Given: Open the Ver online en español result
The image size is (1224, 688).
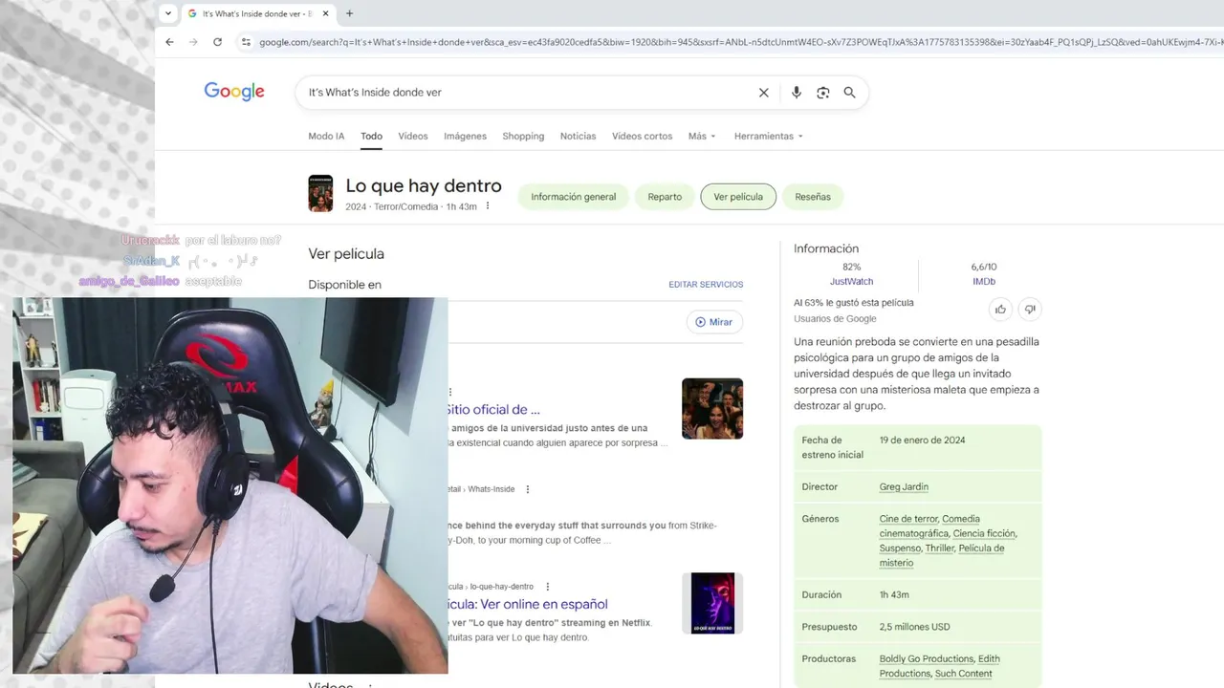Looking at the screenshot, I should pyautogui.click(x=528, y=604).
